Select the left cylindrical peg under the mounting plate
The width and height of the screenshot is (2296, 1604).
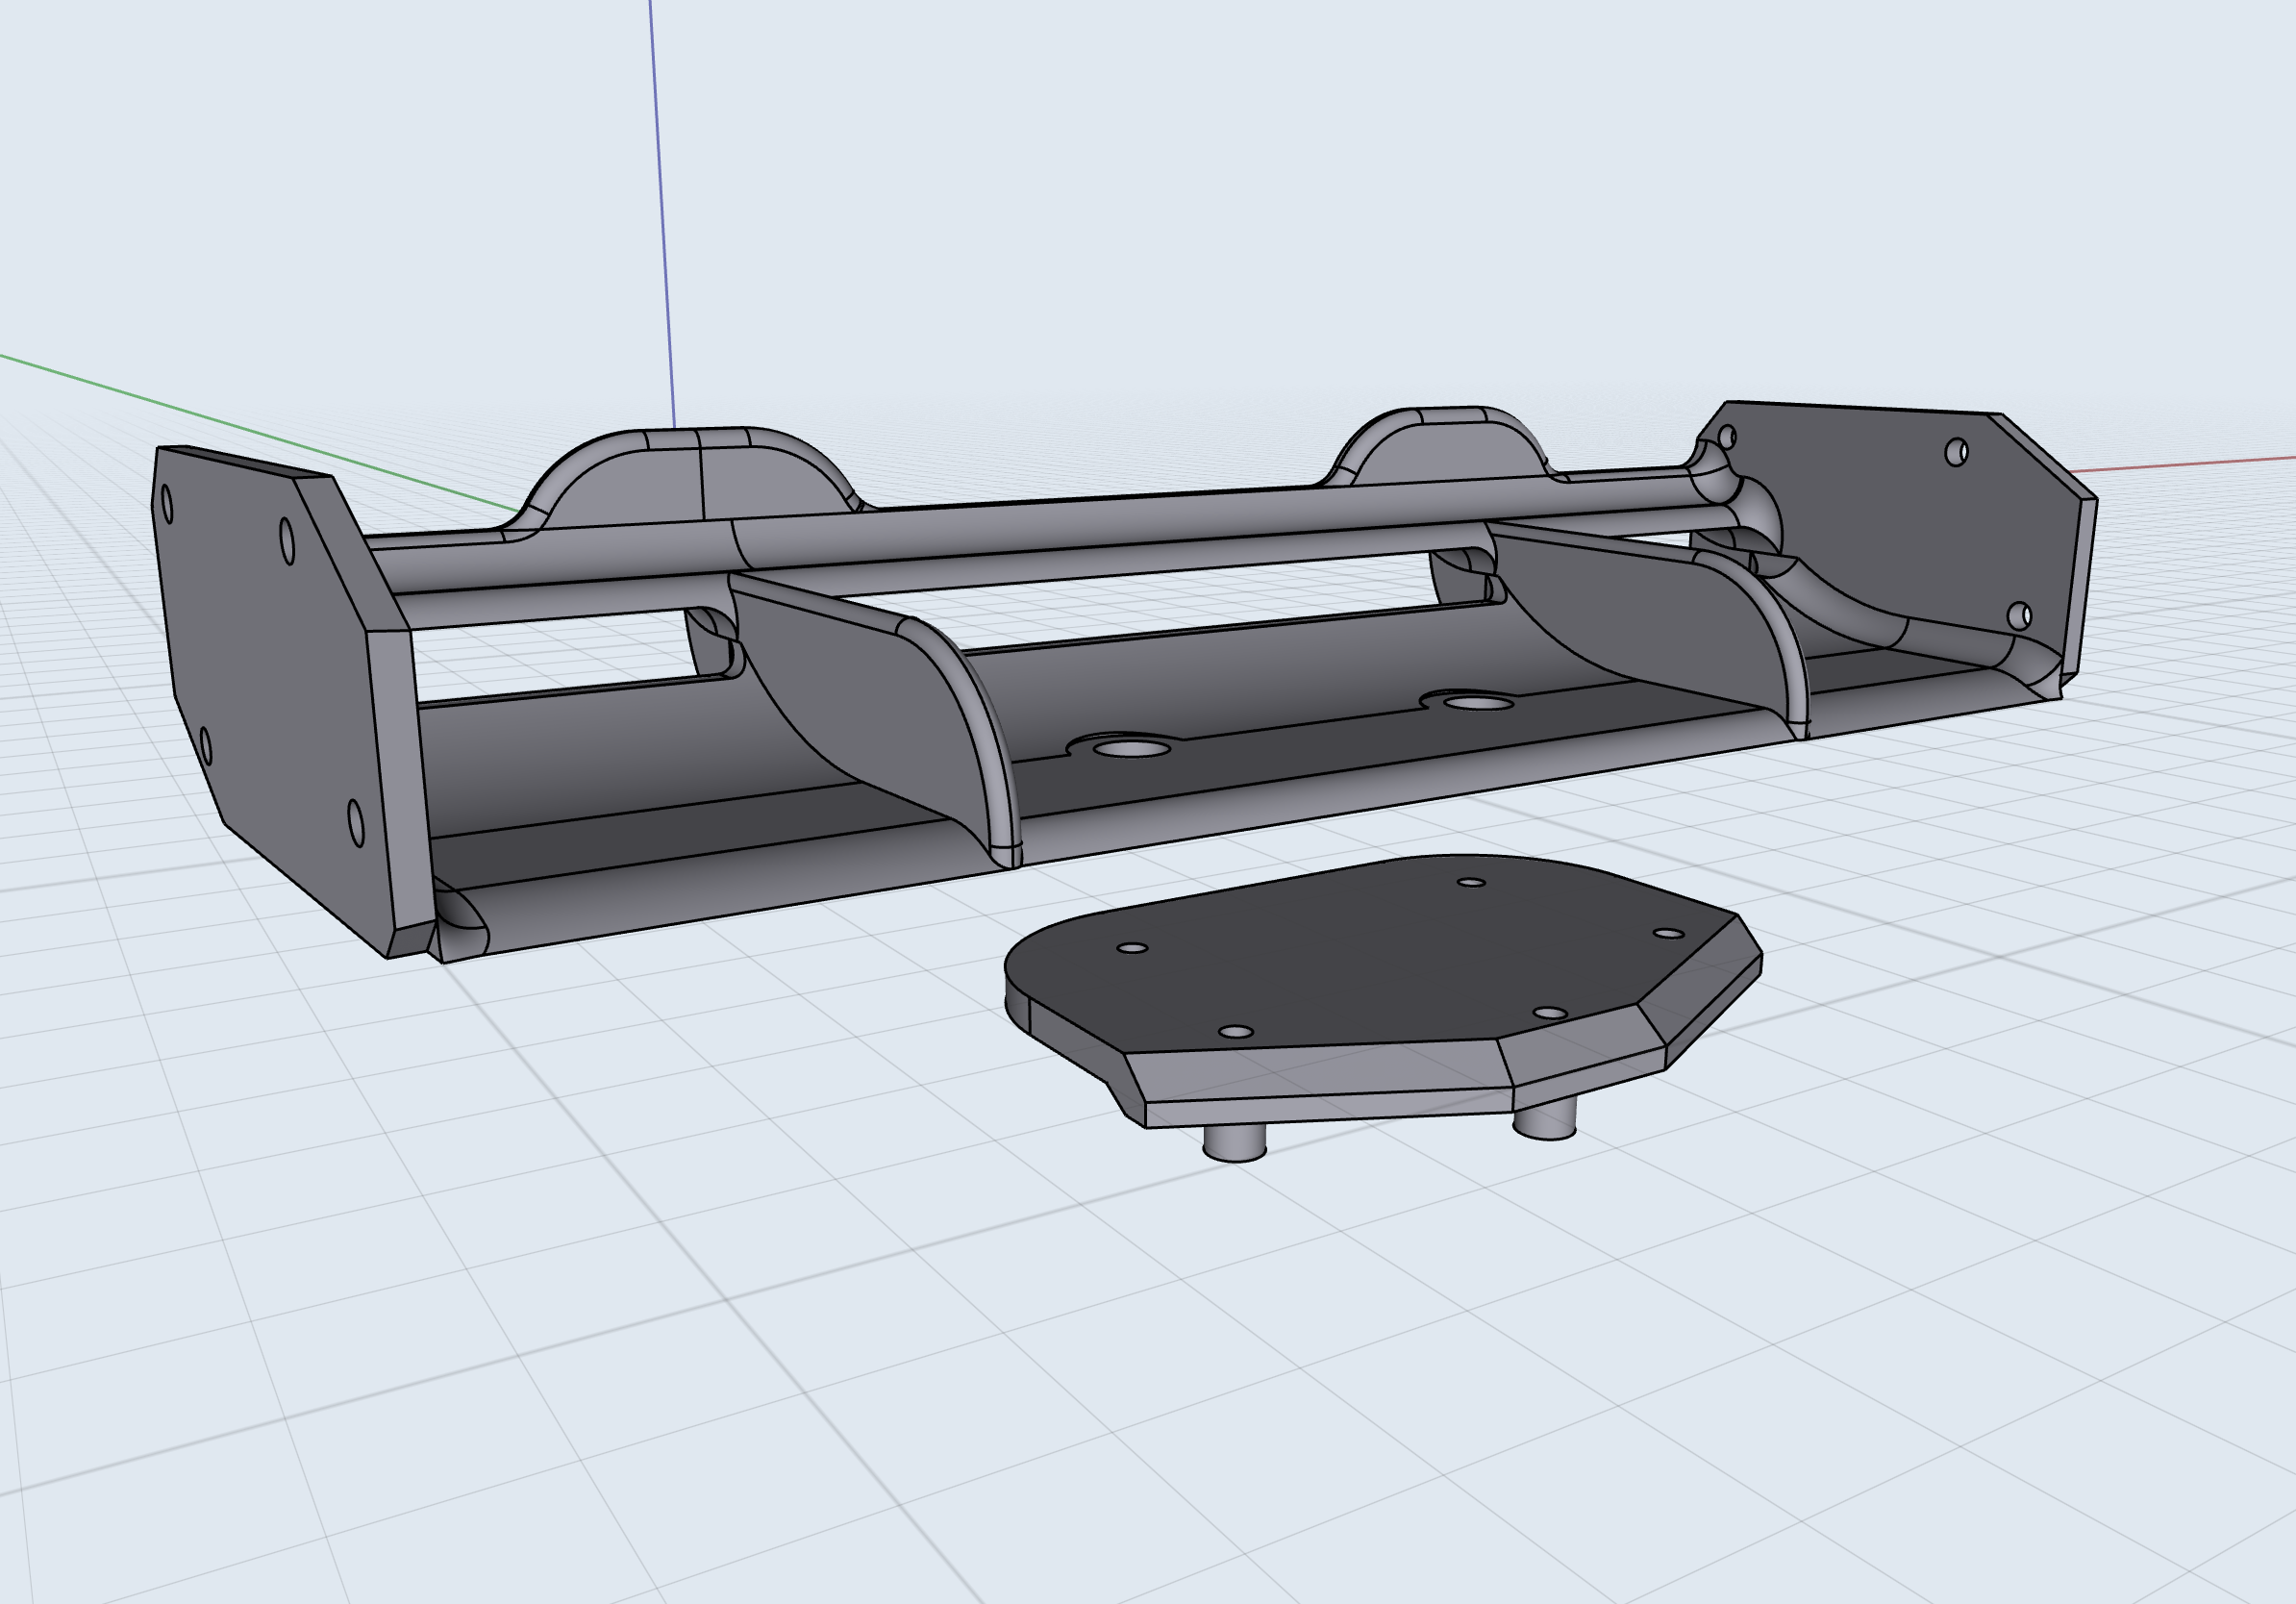[x=1234, y=1141]
